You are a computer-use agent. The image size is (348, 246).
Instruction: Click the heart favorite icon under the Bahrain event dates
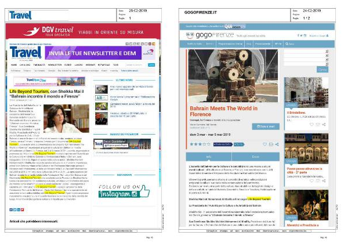pyautogui.click(x=264, y=144)
